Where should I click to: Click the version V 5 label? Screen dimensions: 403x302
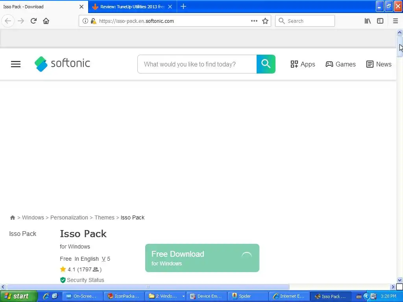click(106, 259)
